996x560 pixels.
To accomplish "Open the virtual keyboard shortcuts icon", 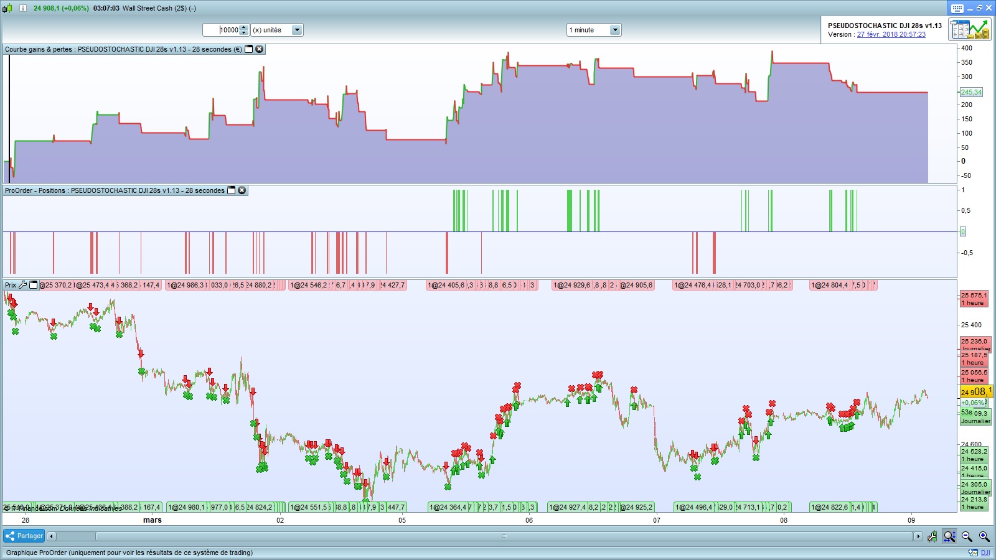I will click(957, 8).
